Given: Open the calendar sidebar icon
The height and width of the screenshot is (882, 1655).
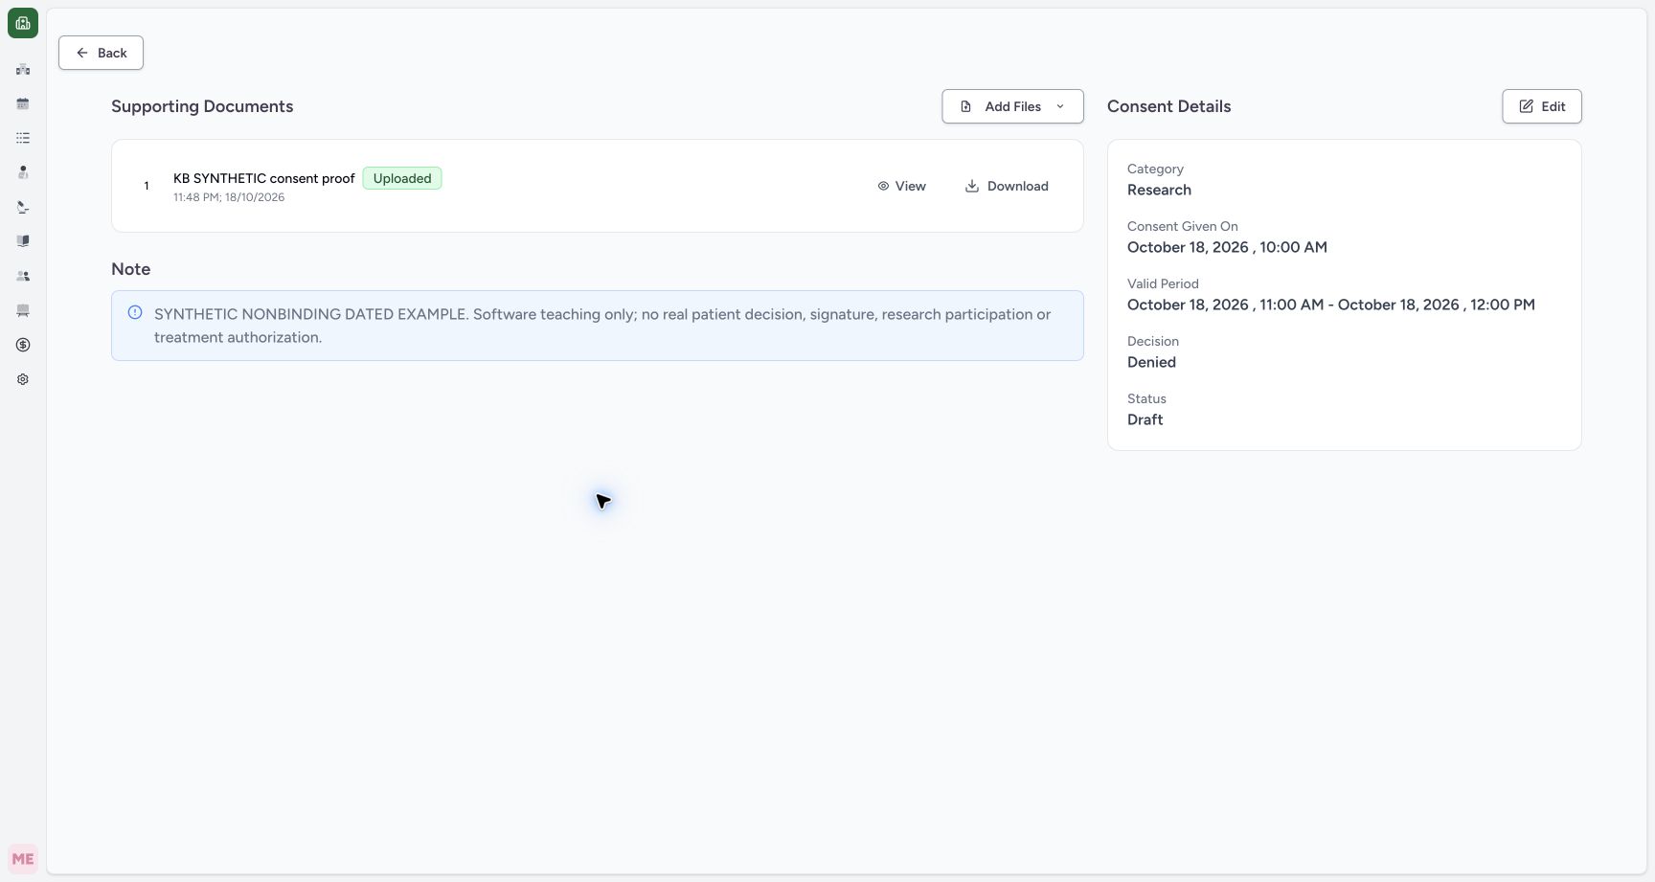Looking at the screenshot, I should [23, 103].
